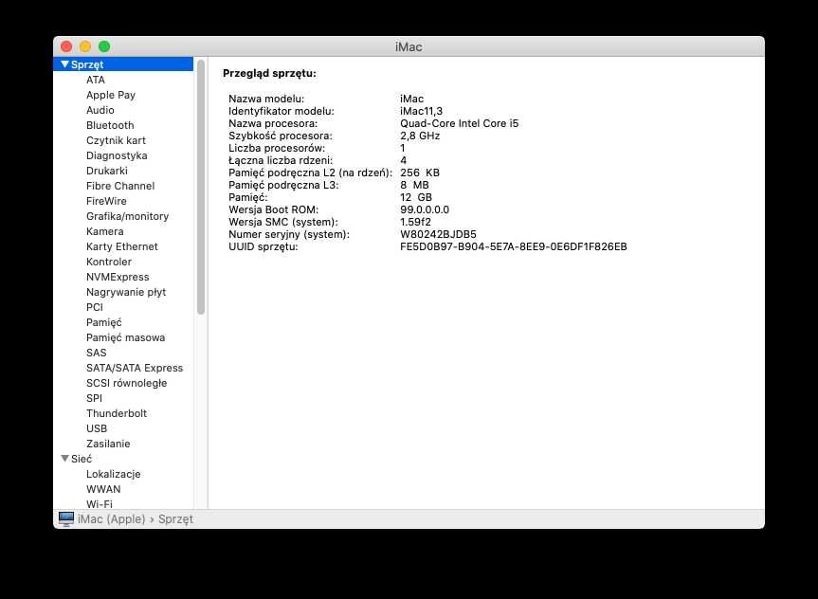The width and height of the screenshot is (818, 599).
Task: Click the 256 KB L2 cache value
Action: coord(420,172)
